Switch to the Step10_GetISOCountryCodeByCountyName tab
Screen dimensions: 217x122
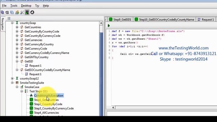164,20
